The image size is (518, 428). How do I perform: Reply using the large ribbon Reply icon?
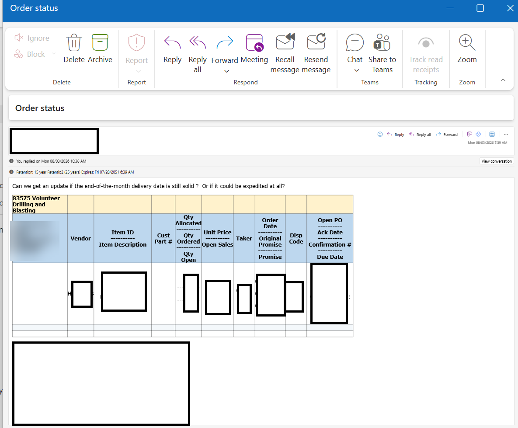click(172, 43)
